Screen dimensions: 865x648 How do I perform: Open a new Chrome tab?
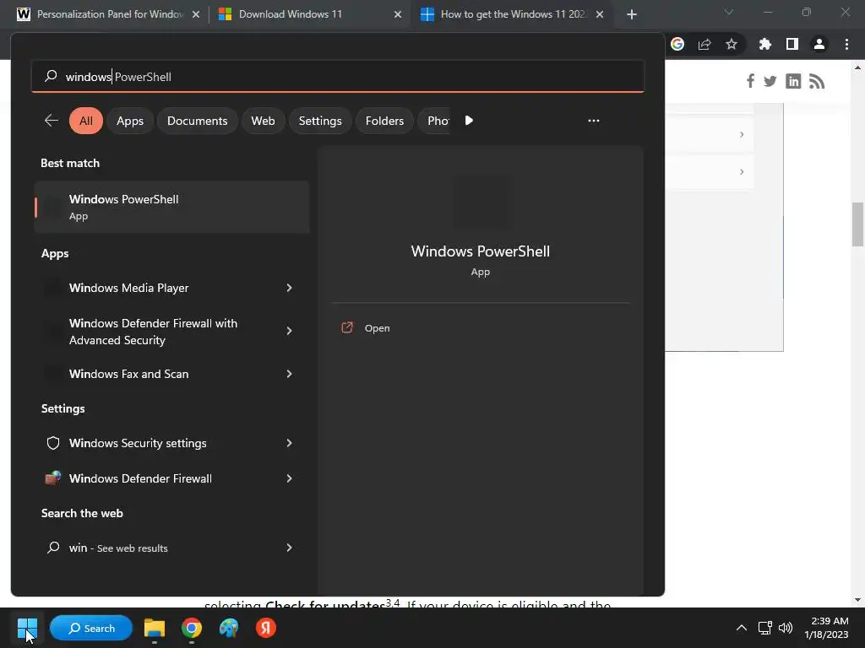(x=632, y=14)
